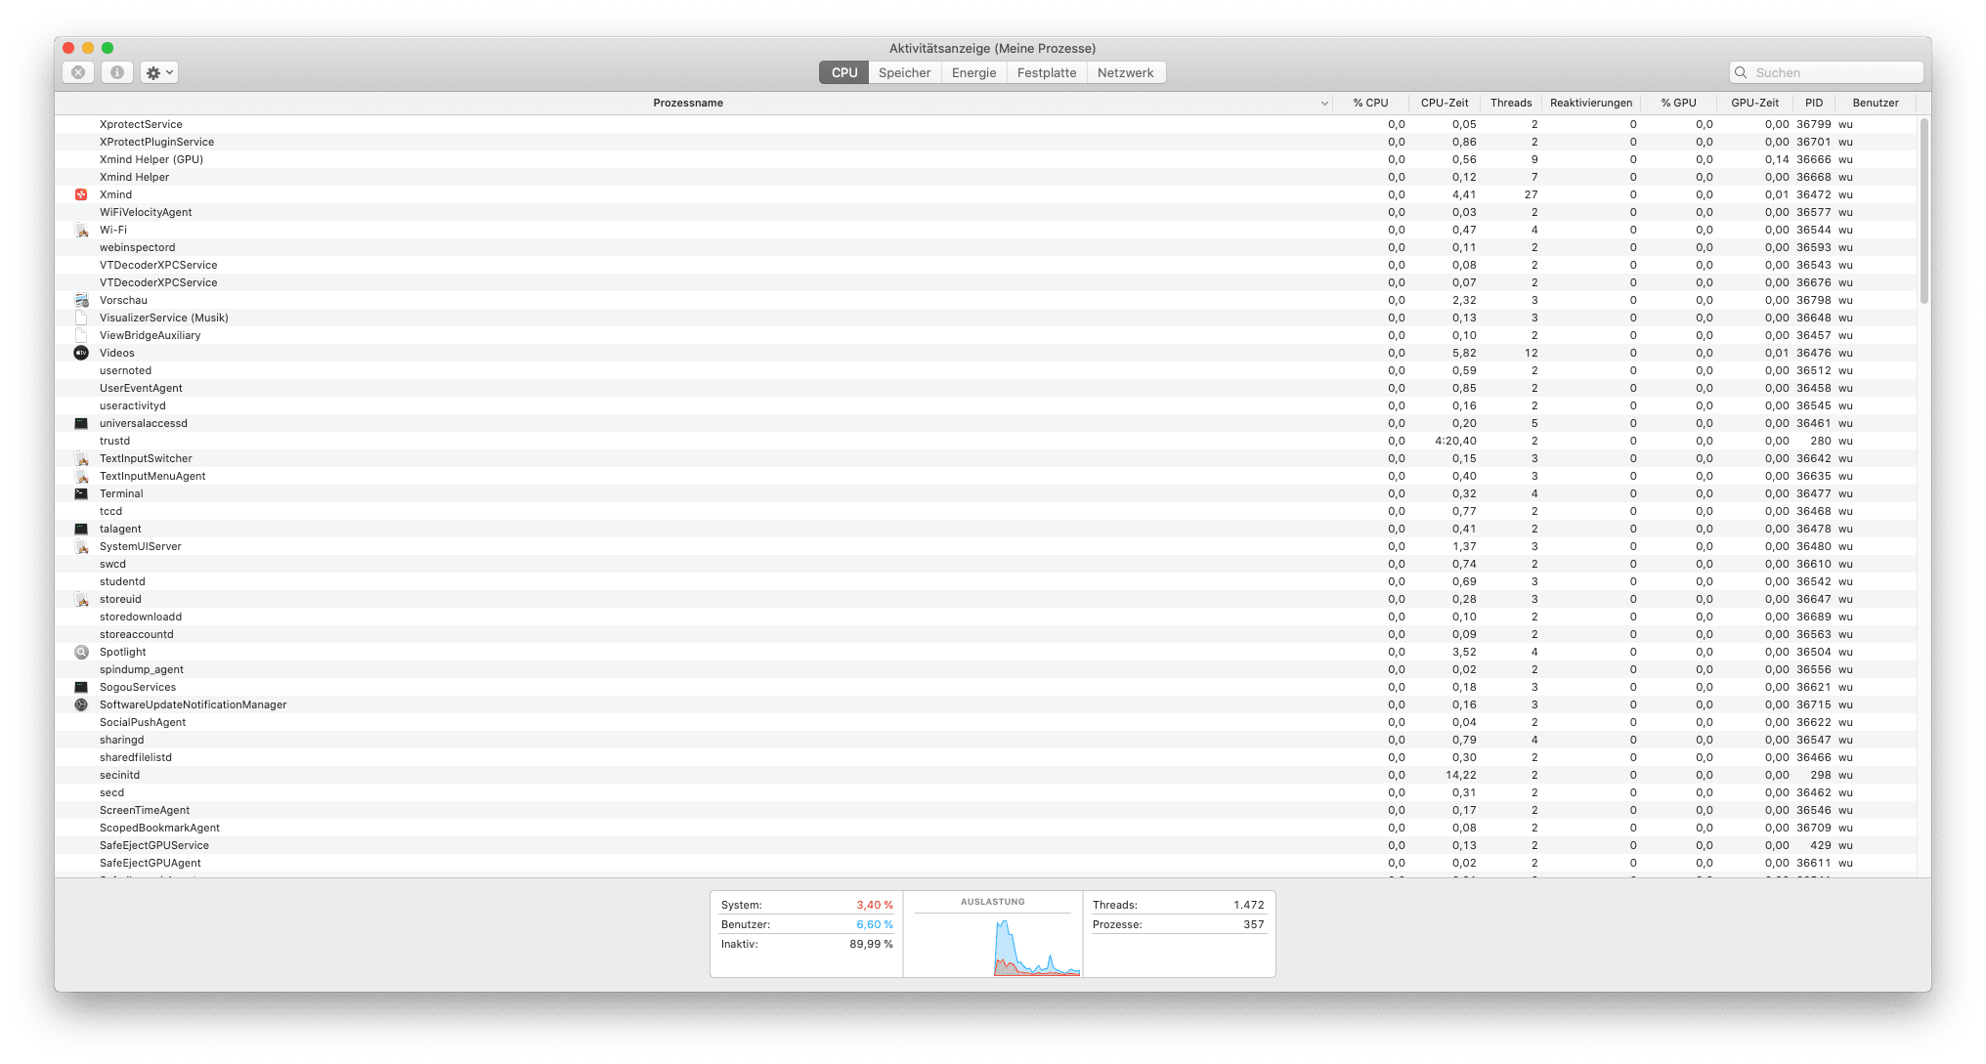1986x1064 pixels.
Task: Select the Xmind application icon in the process list
Action: pyautogui.click(x=82, y=194)
